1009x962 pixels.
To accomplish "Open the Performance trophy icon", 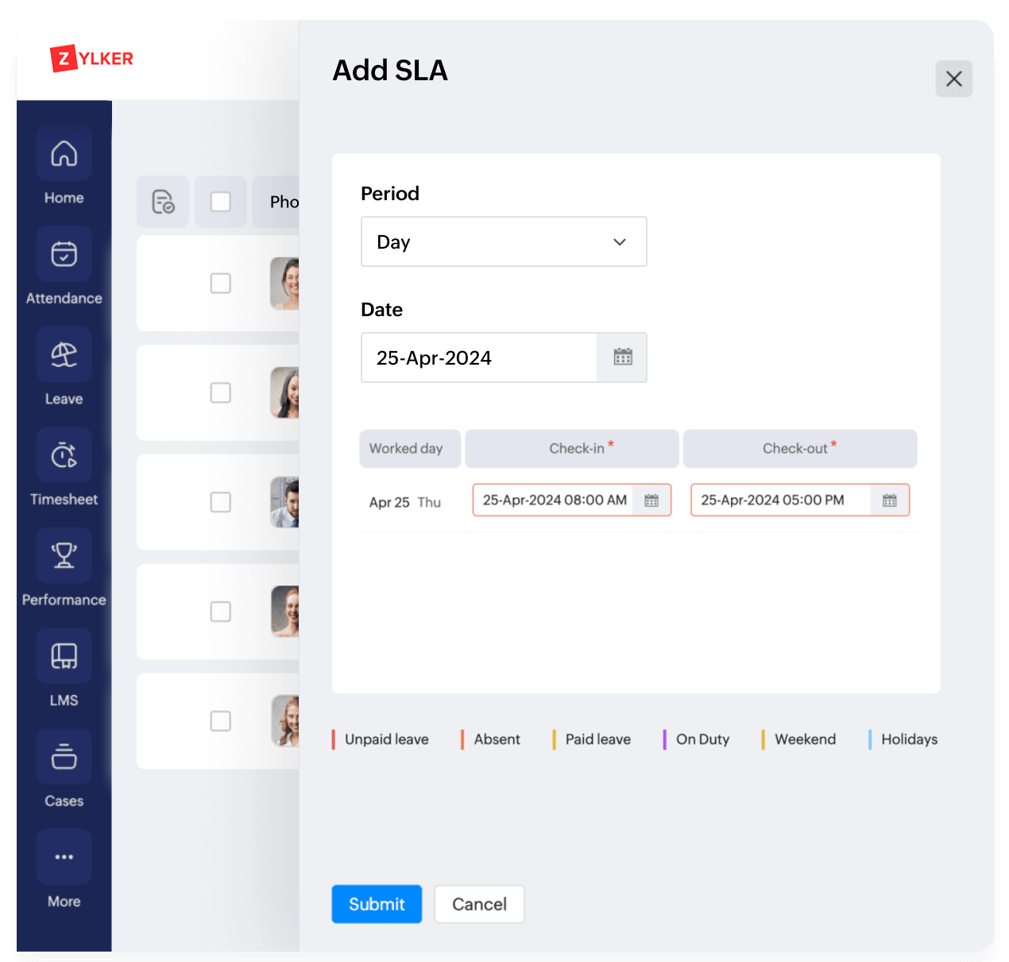I will [x=64, y=555].
